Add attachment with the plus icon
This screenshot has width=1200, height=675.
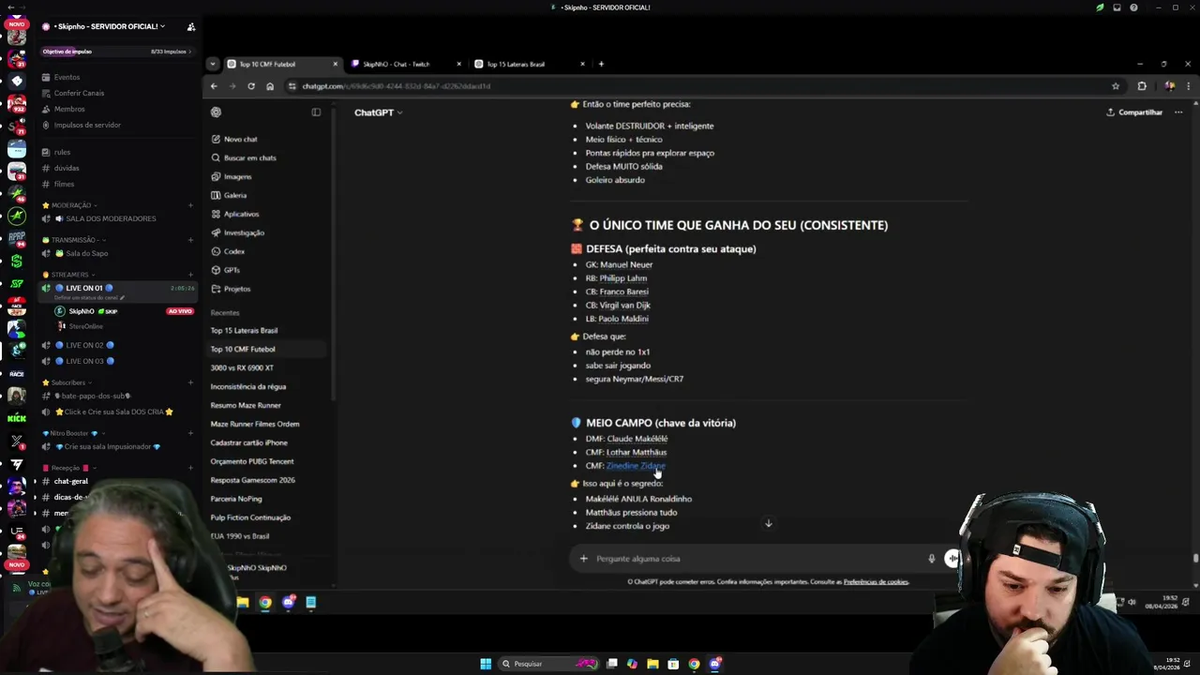[x=583, y=559]
